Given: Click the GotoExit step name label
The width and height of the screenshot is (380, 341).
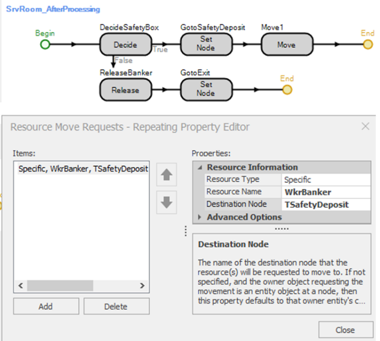Looking at the screenshot, I should click(x=195, y=73).
